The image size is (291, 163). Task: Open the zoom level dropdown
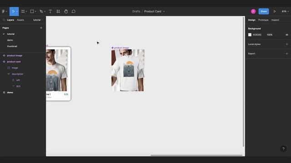coord(285,11)
